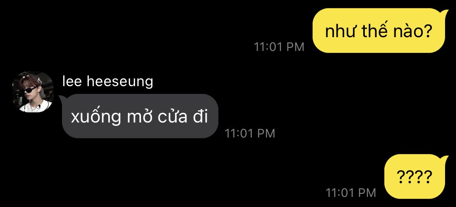Click the sunglasses in the avatar photo
456x207 pixels.
coord(30,90)
